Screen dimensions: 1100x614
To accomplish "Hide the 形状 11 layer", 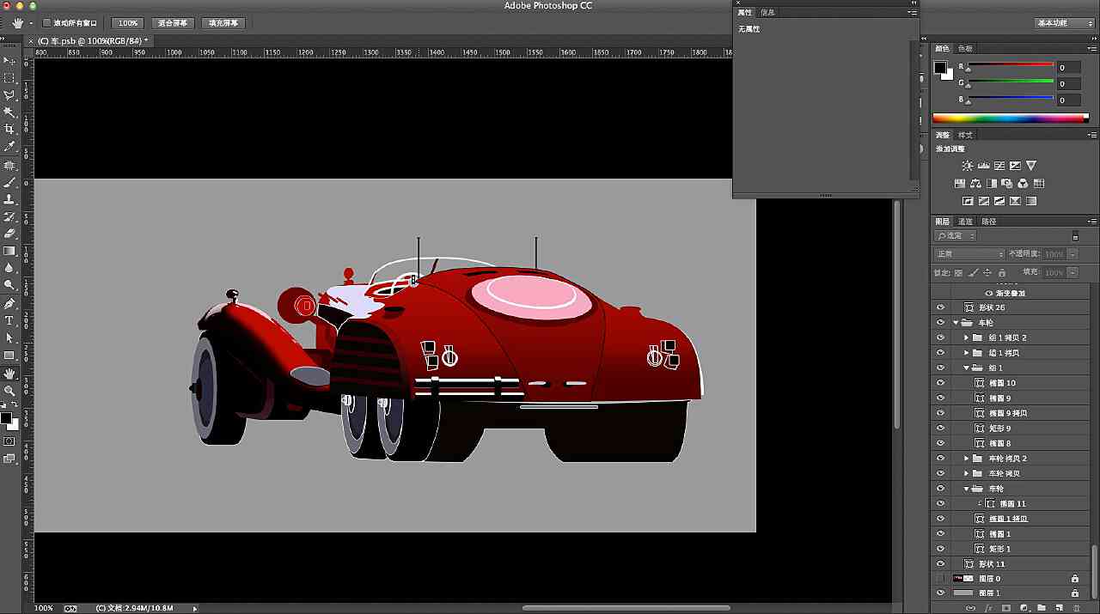I will pos(940,564).
